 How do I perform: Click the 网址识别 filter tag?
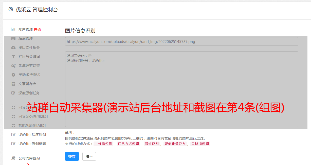coord(152,144)
